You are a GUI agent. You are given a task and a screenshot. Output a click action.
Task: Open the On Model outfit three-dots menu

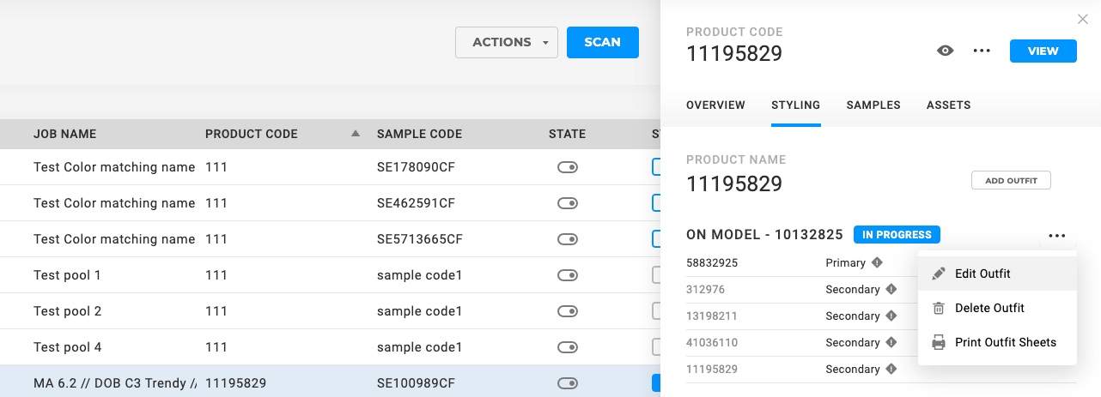click(x=1056, y=236)
